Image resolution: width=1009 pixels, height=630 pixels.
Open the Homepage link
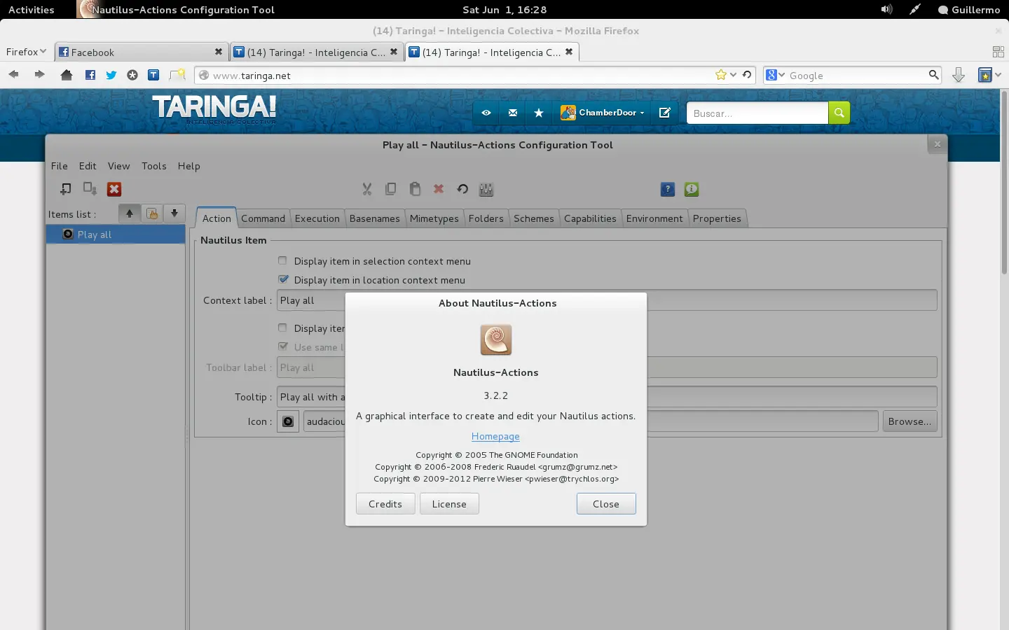[495, 436]
